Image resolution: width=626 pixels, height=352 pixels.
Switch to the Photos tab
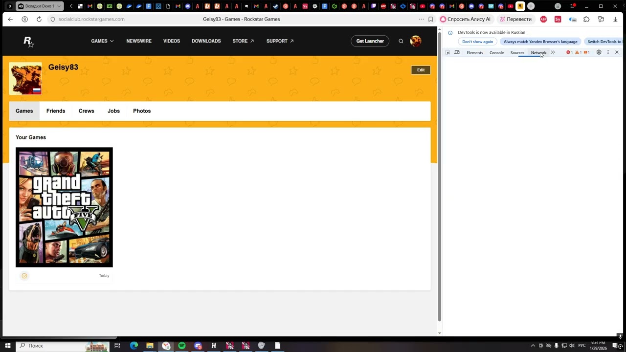[142, 111]
